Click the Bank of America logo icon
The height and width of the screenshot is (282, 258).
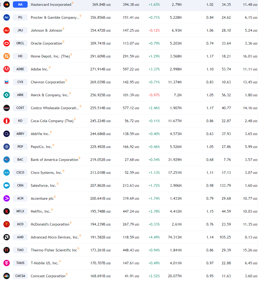point(7,160)
